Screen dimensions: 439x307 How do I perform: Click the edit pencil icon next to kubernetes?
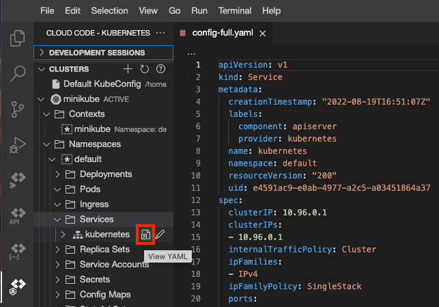click(x=160, y=235)
